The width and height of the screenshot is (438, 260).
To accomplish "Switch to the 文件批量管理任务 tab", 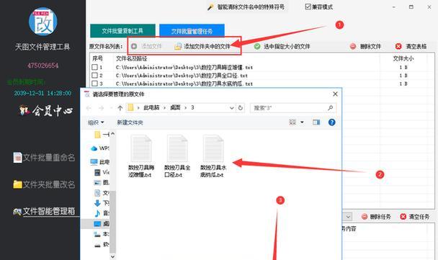I will (192, 31).
